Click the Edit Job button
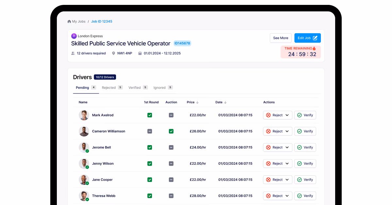Viewport: 392px width, 205px height. [307, 38]
